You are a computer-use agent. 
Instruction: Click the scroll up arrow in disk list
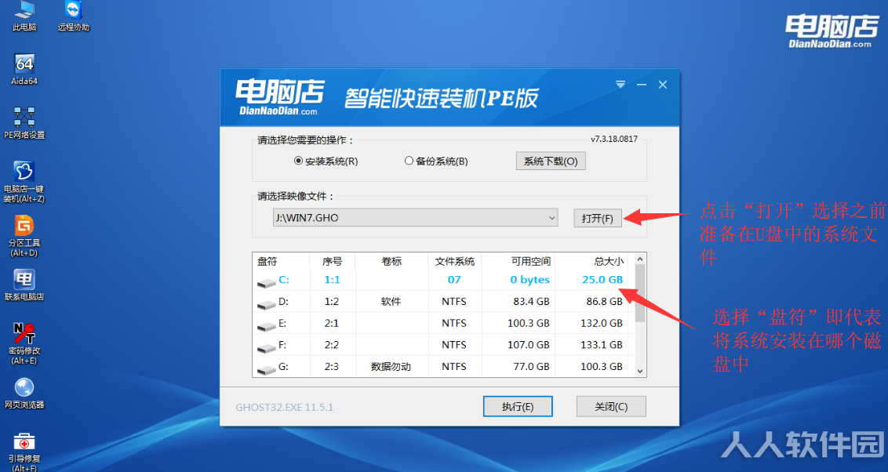click(x=640, y=260)
